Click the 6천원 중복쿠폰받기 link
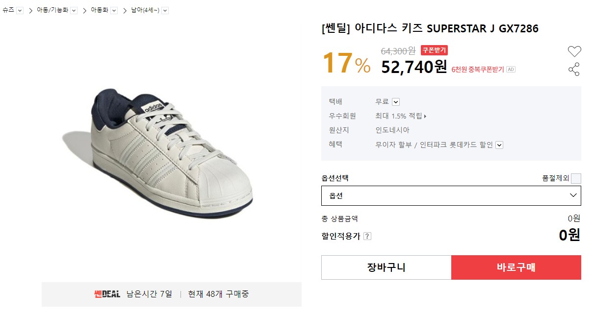 tap(477, 70)
